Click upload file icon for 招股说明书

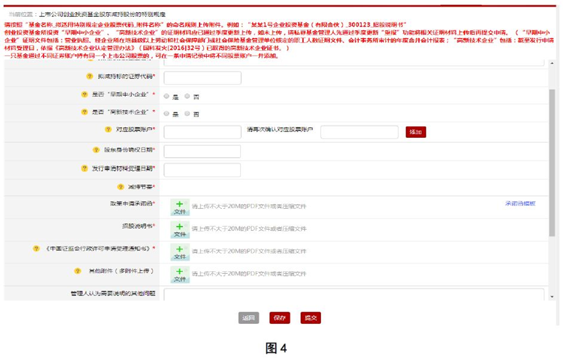click(180, 229)
